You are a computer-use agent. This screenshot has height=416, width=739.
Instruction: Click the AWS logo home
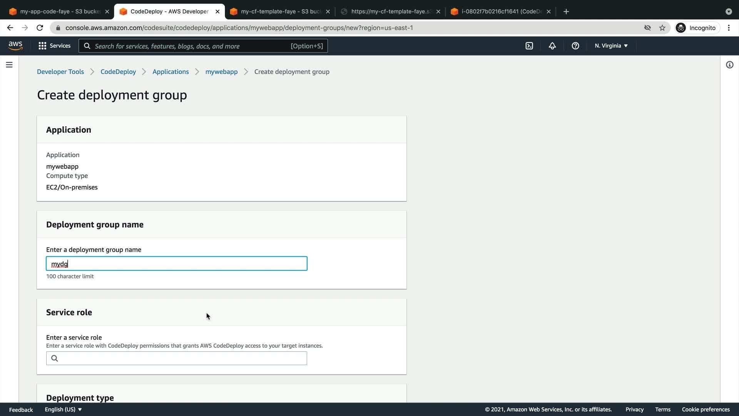pyautogui.click(x=15, y=46)
